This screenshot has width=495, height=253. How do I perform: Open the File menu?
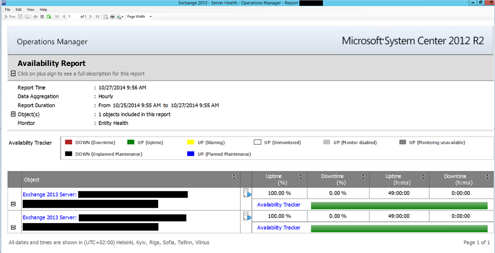tap(7, 9)
